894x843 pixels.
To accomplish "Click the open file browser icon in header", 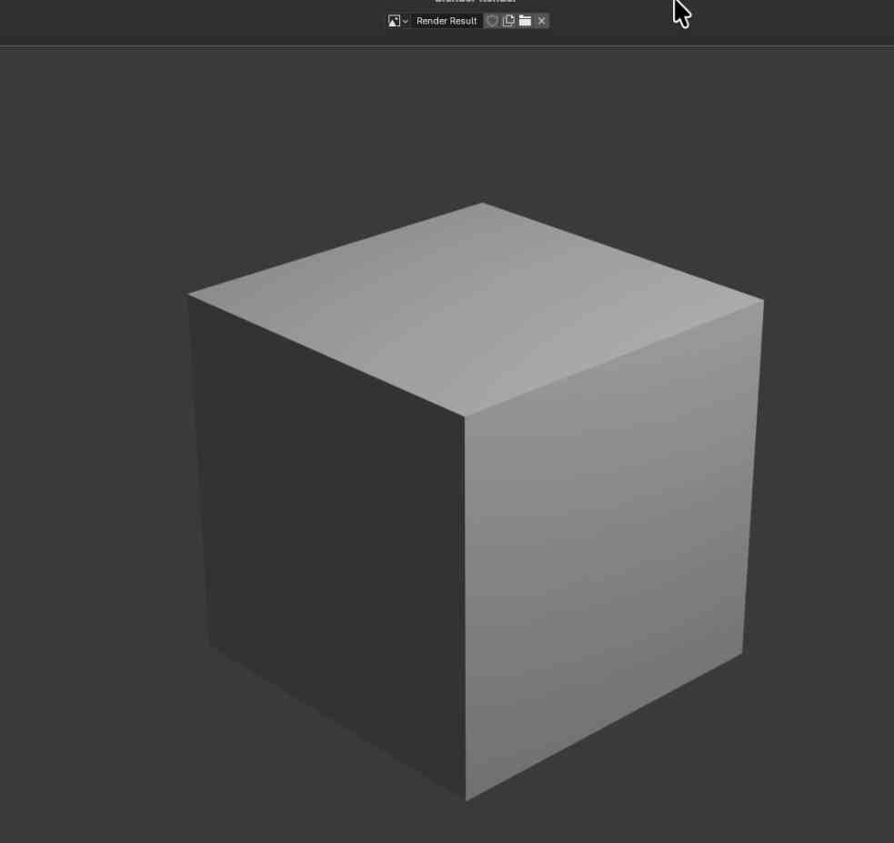I will click(x=525, y=20).
